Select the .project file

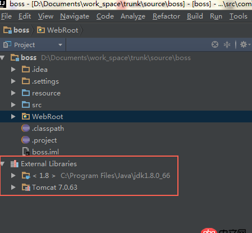(x=44, y=140)
